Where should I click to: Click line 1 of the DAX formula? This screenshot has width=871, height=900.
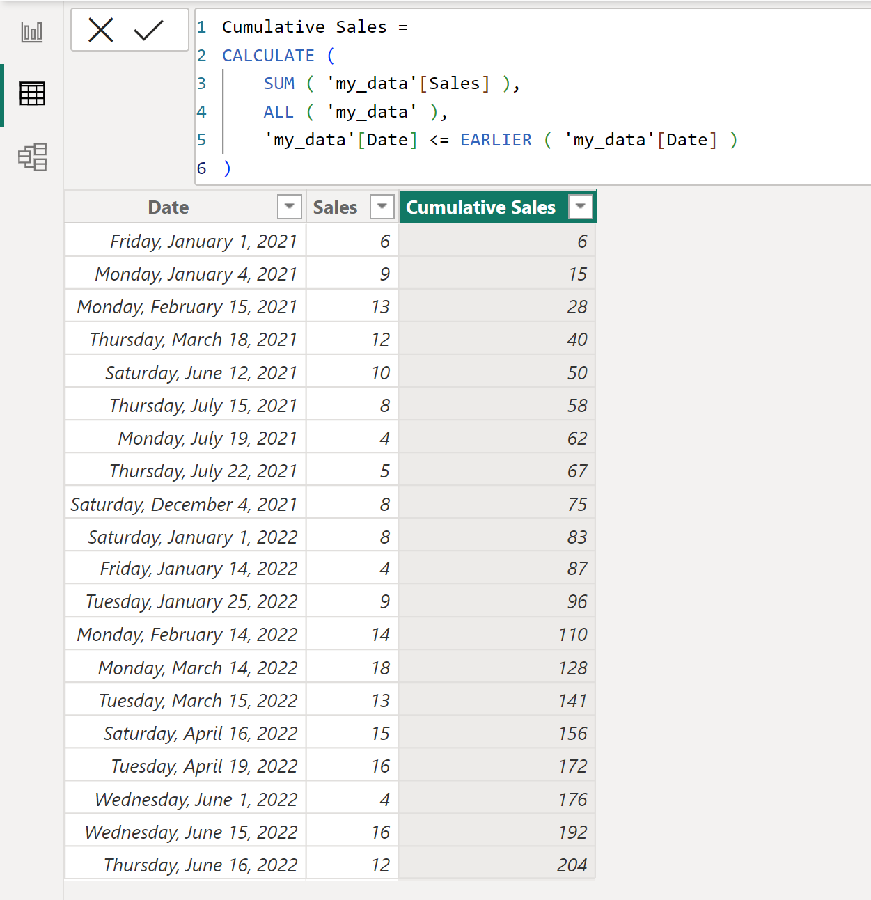click(x=313, y=26)
